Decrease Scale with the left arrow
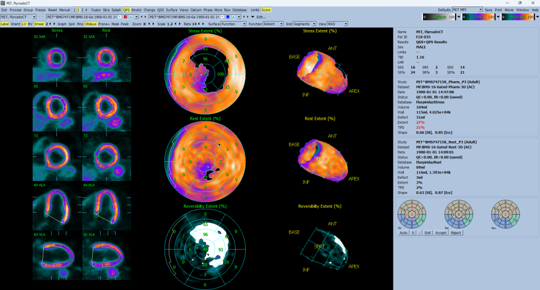The image size is (540, 290). (176, 24)
